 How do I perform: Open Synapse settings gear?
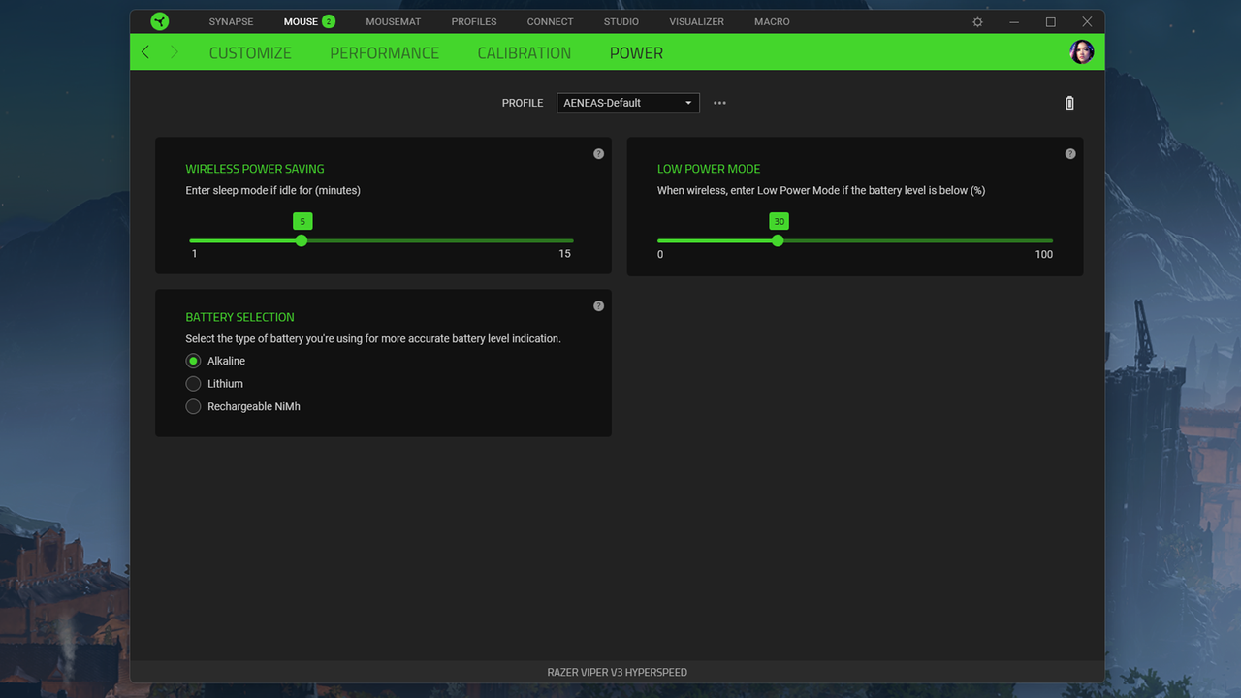pos(977,22)
